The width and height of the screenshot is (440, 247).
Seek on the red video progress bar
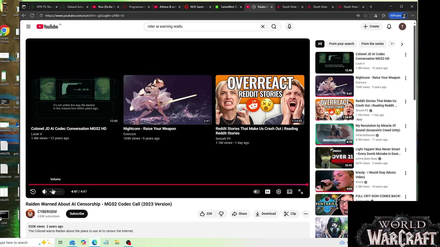click(x=168, y=185)
